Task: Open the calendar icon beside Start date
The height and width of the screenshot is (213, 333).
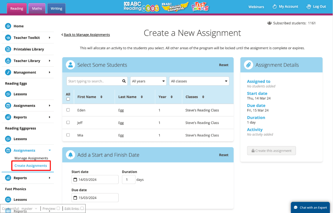Action: click(x=75, y=179)
